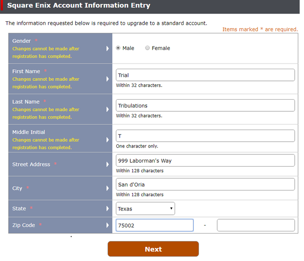Select the Male gender radio button
Image resolution: width=304 pixels, height=261 pixels.
click(118, 48)
